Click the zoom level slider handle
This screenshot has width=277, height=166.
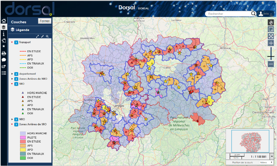click(271, 57)
